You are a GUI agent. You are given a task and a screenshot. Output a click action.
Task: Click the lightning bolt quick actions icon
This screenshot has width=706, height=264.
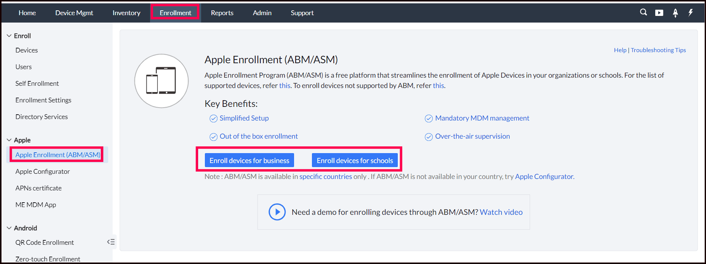tap(690, 13)
